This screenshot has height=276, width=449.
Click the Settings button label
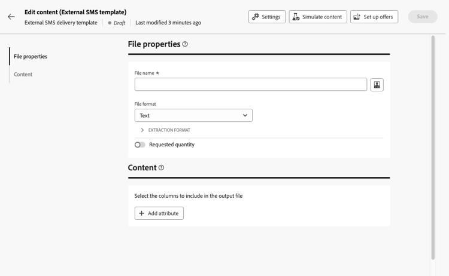[271, 17]
